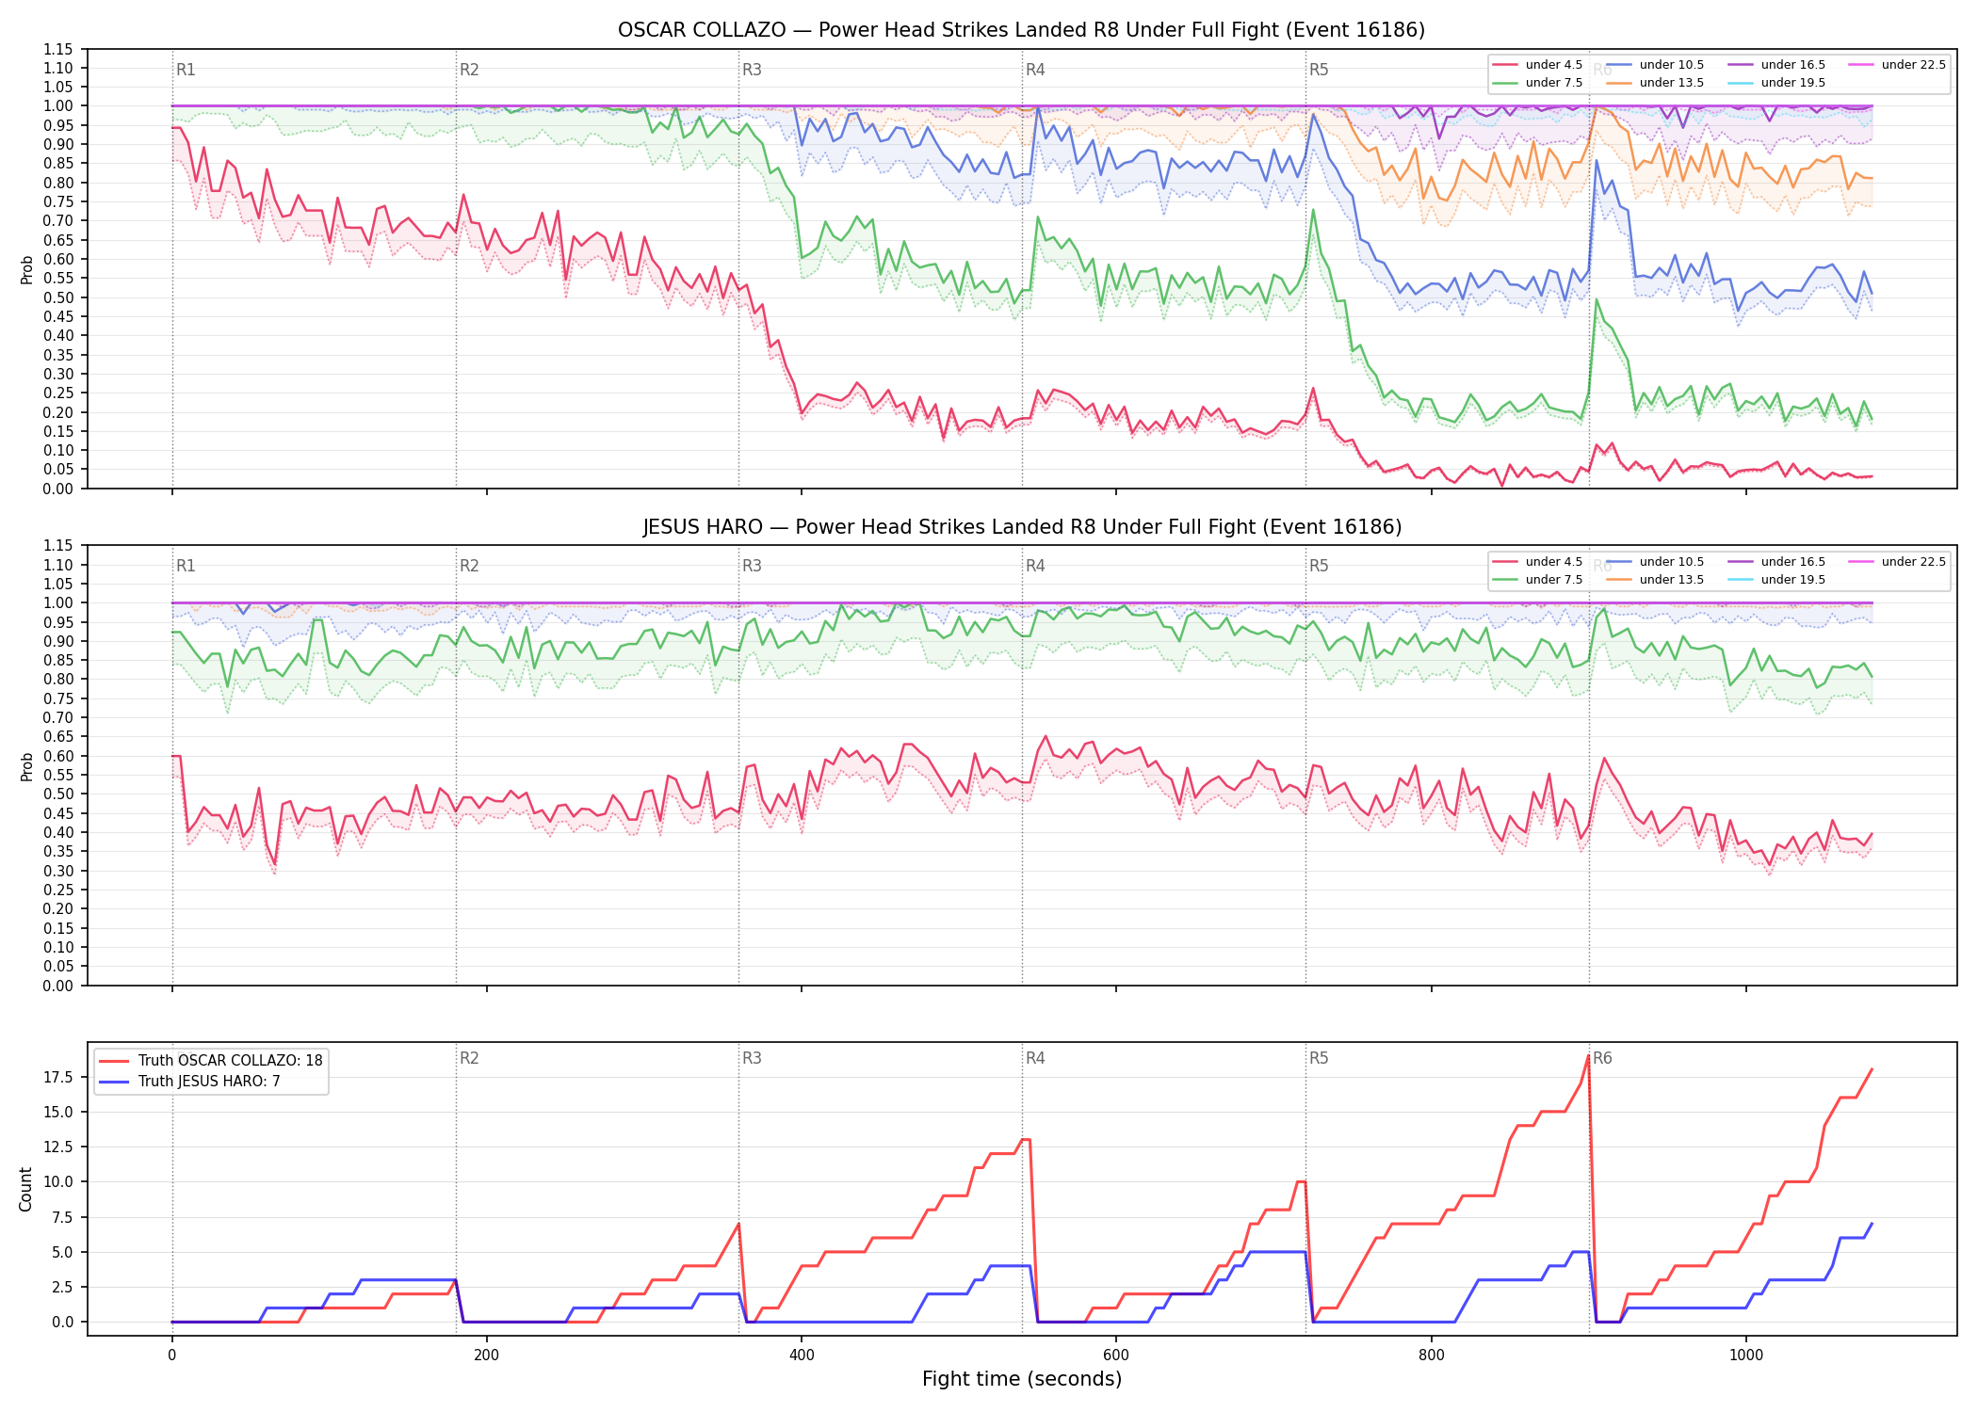Click the 'Count' y-axis label
Image resolution: width=1978 pixels, height=1412 pixels.
point(25,1189)
